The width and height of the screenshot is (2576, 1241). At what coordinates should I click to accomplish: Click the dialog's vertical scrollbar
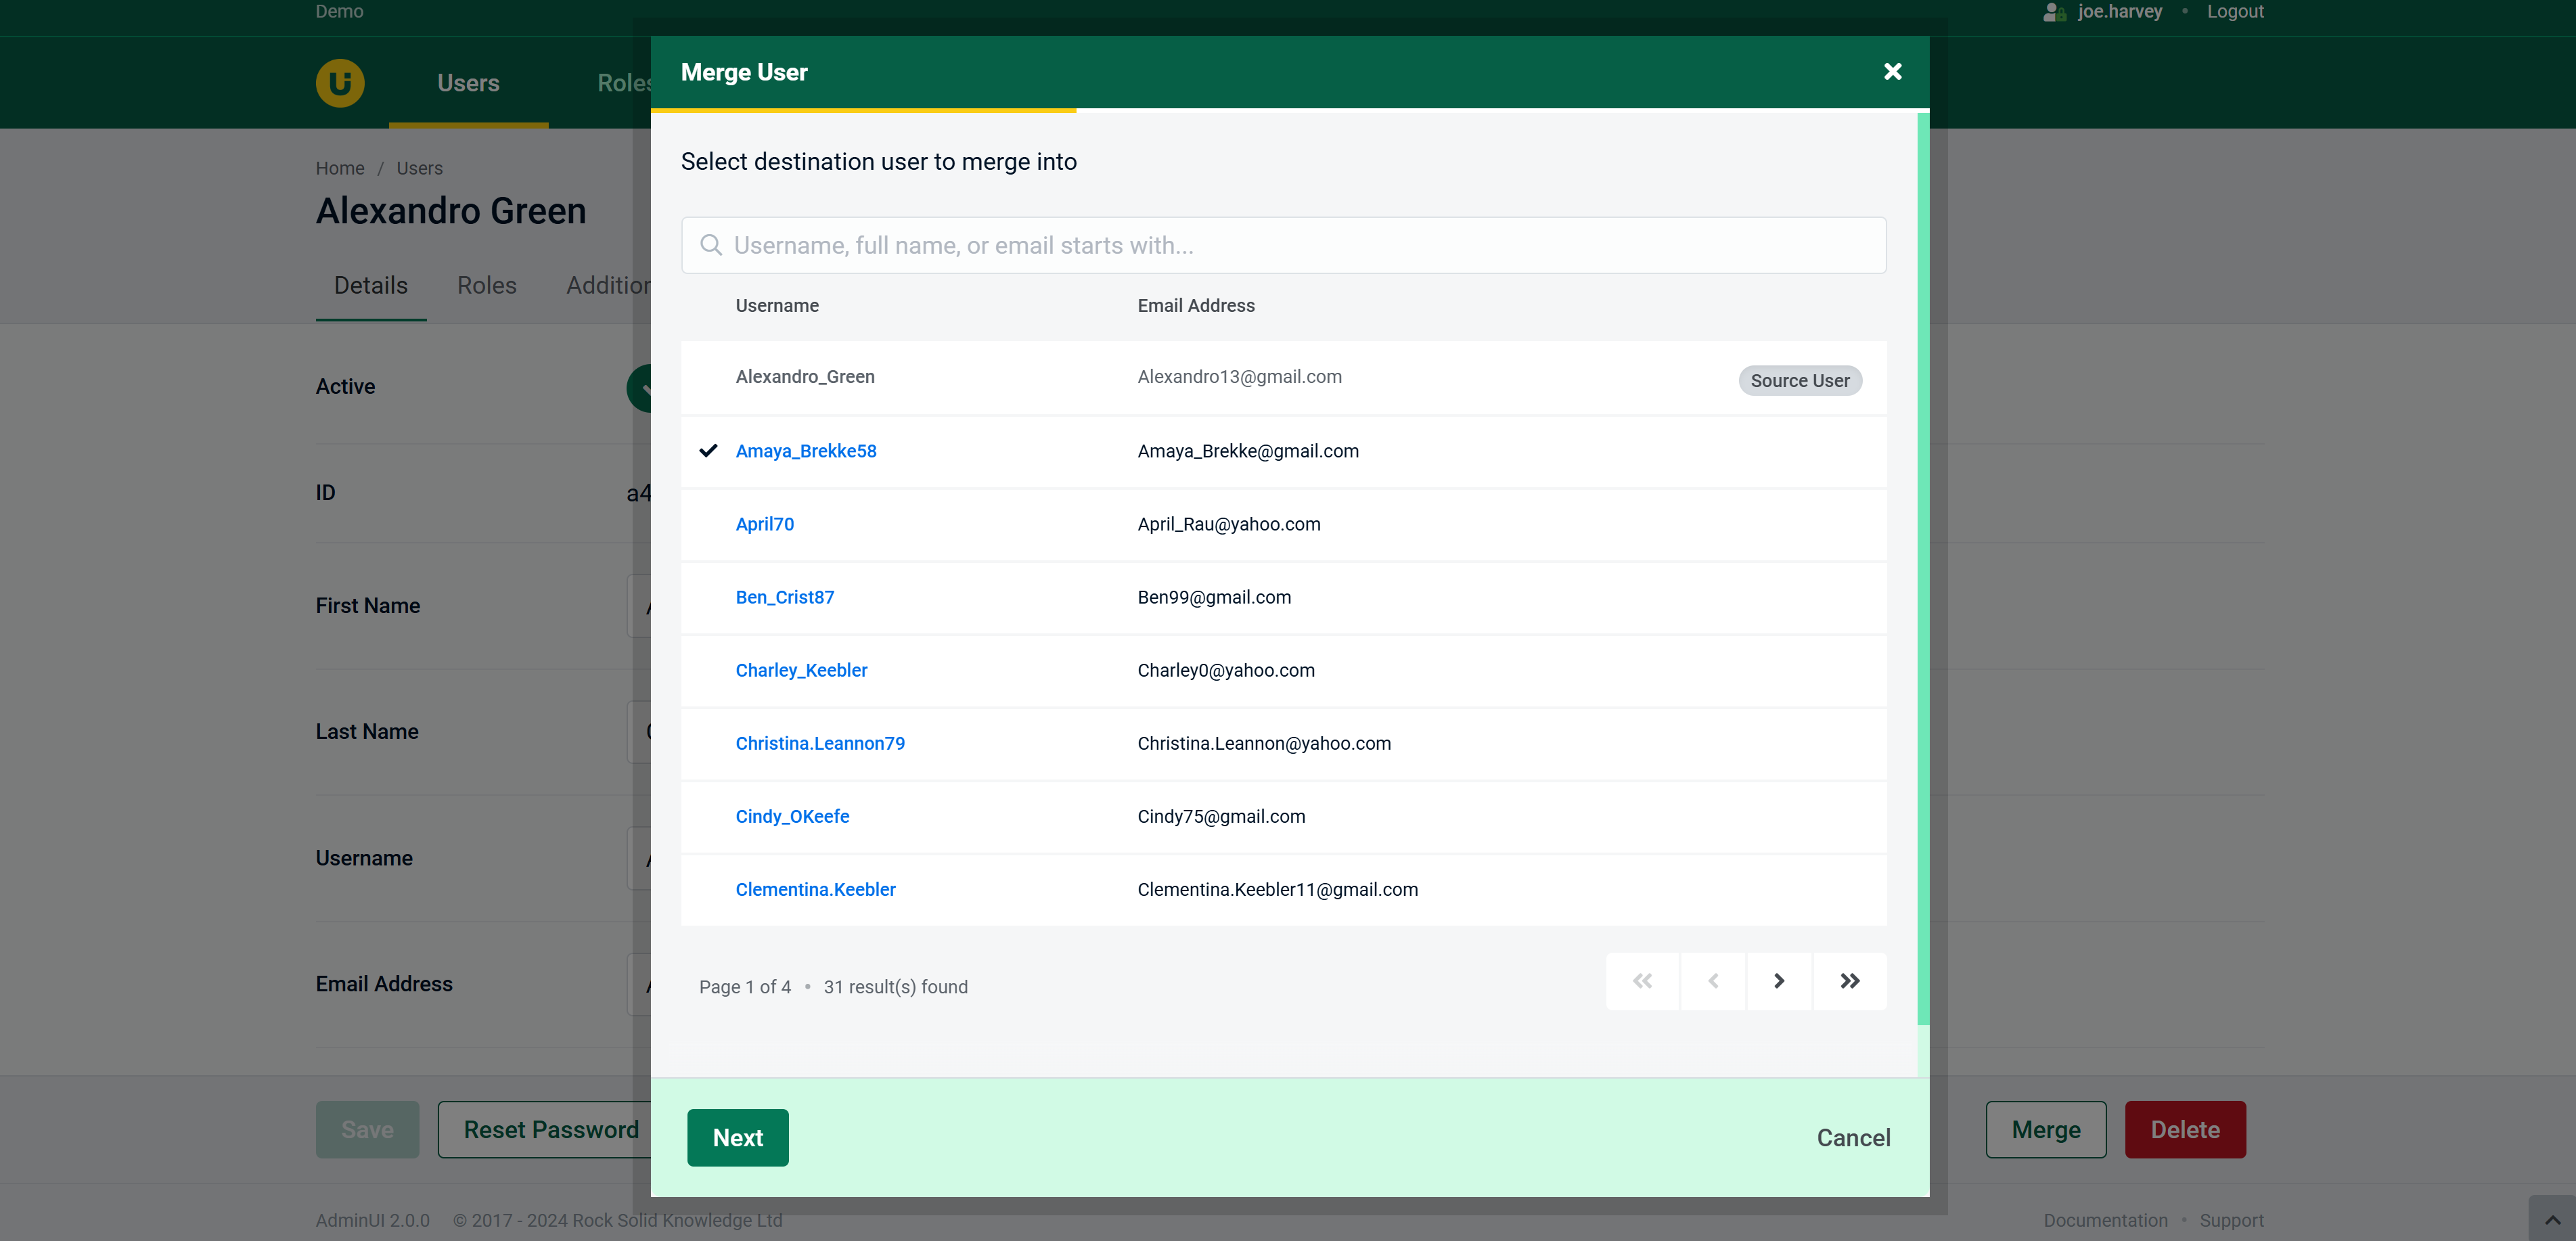pos(1923,568)
